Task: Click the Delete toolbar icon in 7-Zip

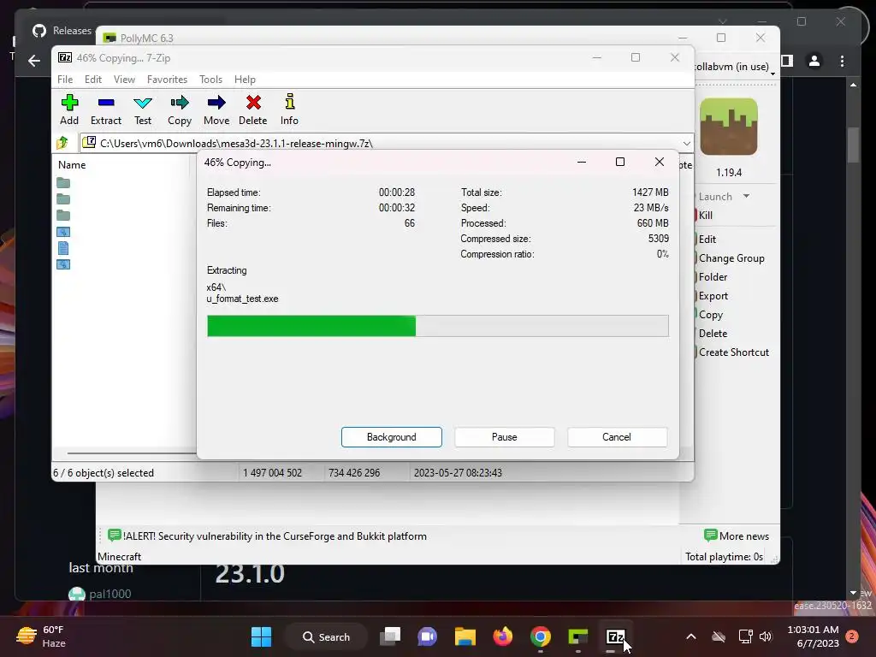Action: pos(253,109)
